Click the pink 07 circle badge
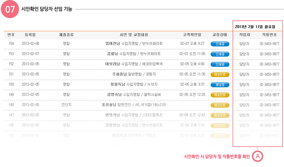Viewport: 284px width, 167px height. [x=10, y=9]
